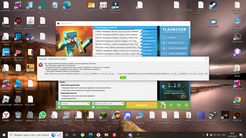Open Yandex Browser from the taskbar
This screenshot has width=246, height=138.
98,135
